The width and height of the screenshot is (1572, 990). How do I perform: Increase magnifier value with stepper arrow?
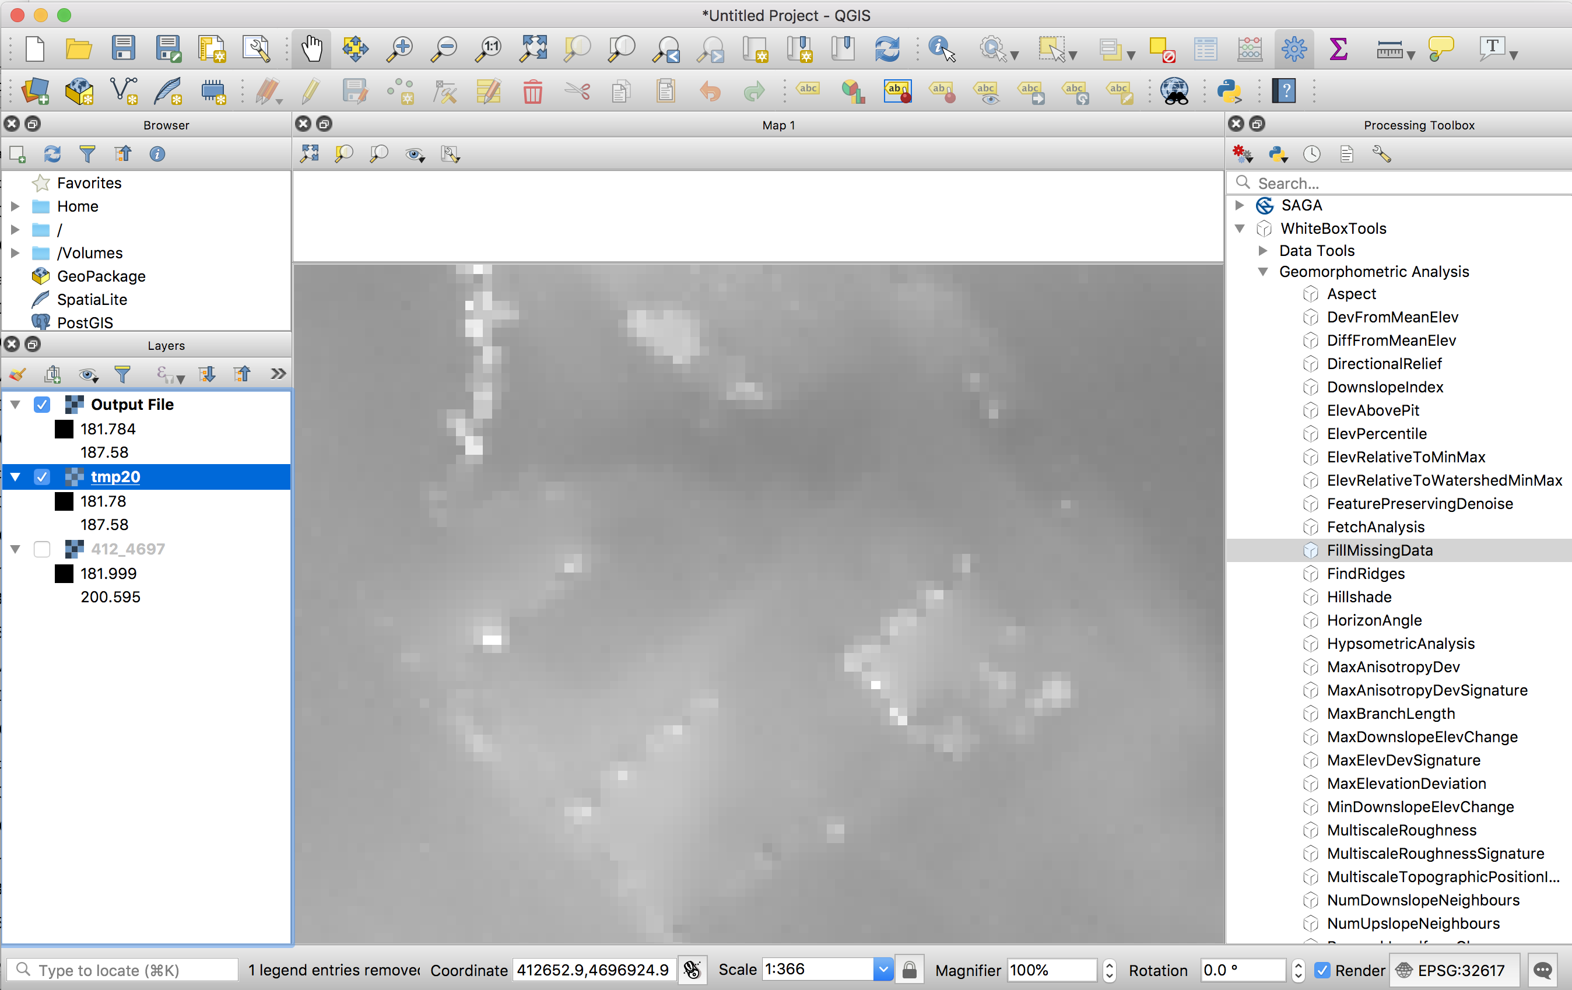tap(1108, 964)
